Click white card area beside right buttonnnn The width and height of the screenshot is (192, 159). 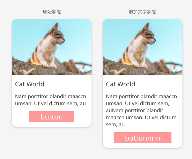(177, 138)
